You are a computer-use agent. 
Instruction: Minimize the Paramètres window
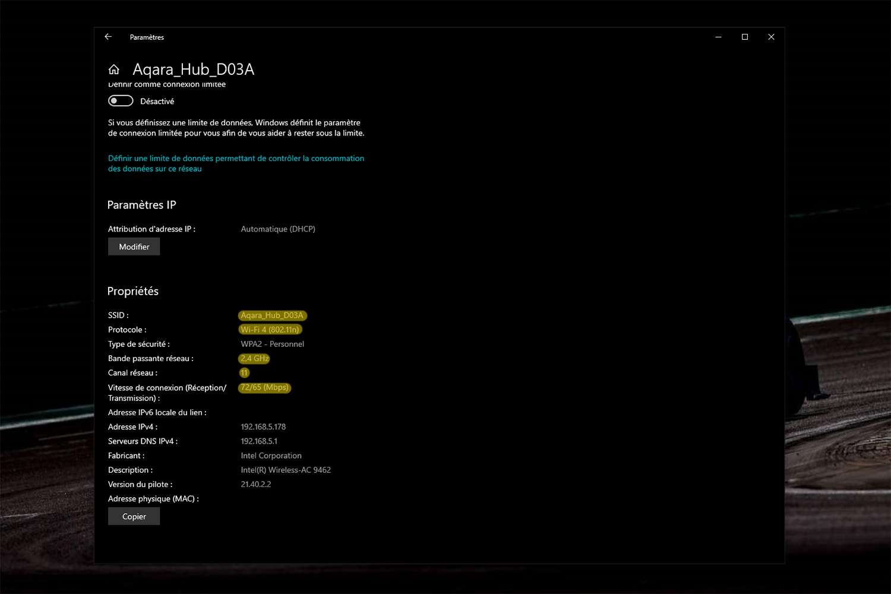pyautogui.click(x=718, y=37)
